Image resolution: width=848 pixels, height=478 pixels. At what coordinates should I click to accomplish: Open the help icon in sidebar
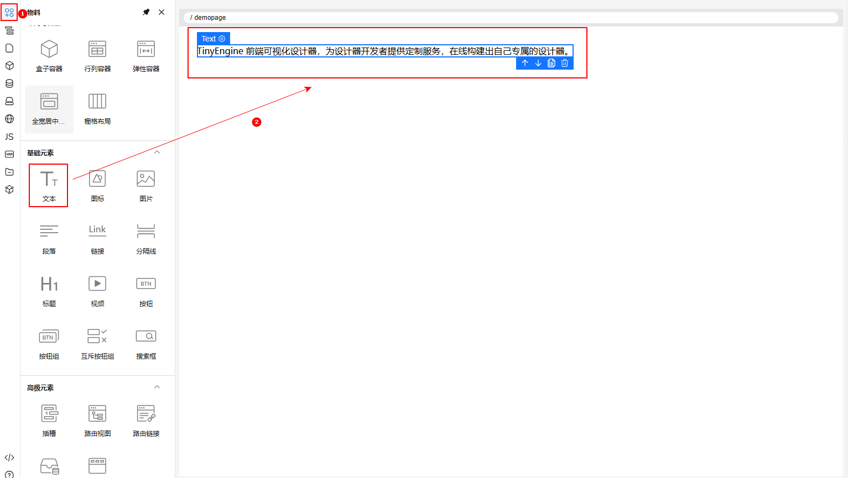(x=9, y=474)
